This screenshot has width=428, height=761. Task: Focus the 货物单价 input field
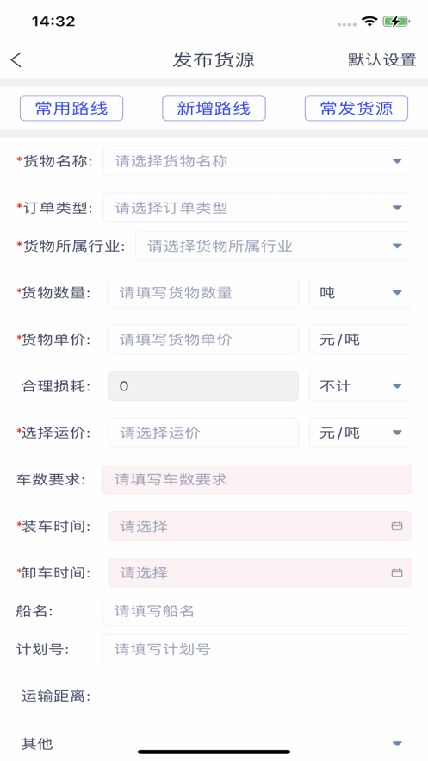pyautogui.click(x=203, y=340)
